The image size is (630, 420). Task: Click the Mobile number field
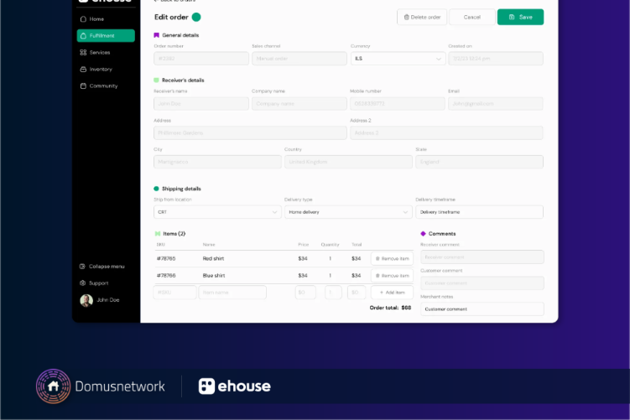coord(398,104)
